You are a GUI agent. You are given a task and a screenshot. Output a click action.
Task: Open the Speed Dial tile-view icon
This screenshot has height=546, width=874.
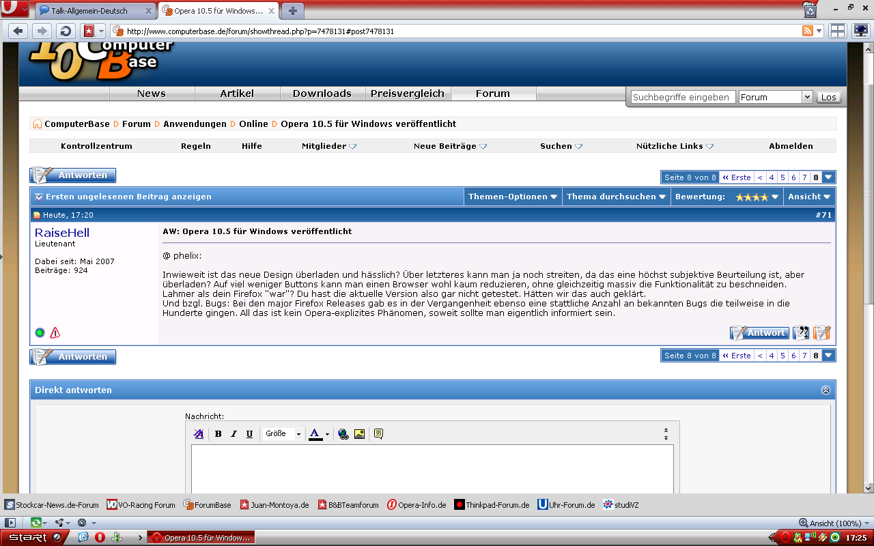point(837,31)
